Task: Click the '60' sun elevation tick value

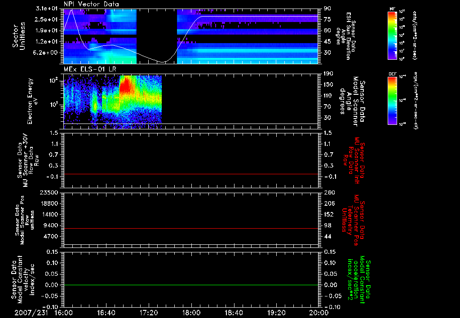Action: coord(327,31)
